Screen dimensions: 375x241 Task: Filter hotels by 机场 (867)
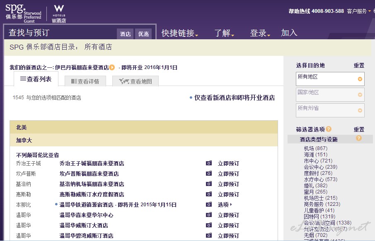[316, 148]
